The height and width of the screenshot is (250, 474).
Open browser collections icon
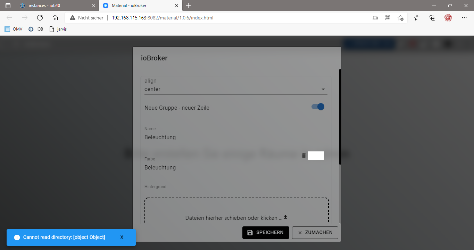click(x=432, y=18)
